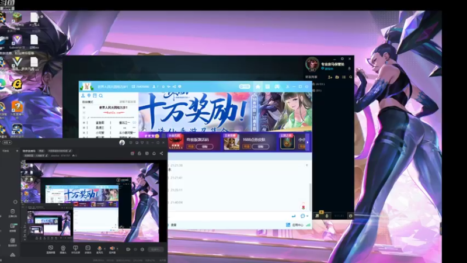
Task: Open the streaming tool user avatar
Action: tap(122, 143)
